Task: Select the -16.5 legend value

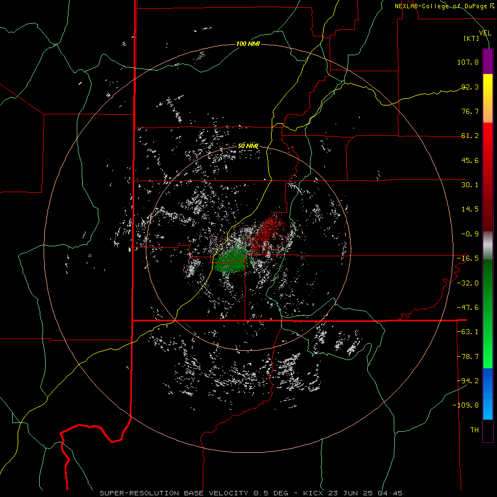Action: 468,258
